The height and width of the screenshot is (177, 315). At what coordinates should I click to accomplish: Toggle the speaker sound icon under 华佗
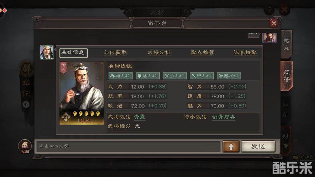point(26,104)
